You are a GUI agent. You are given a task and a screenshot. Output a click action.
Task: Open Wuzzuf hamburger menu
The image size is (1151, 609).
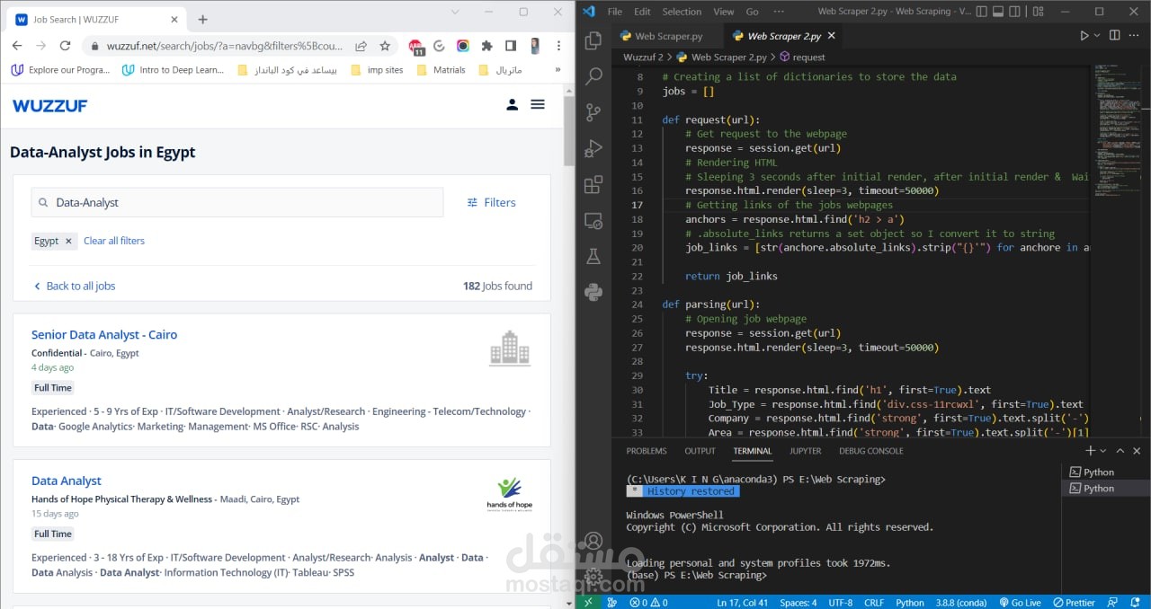click(x=538, y=104)
